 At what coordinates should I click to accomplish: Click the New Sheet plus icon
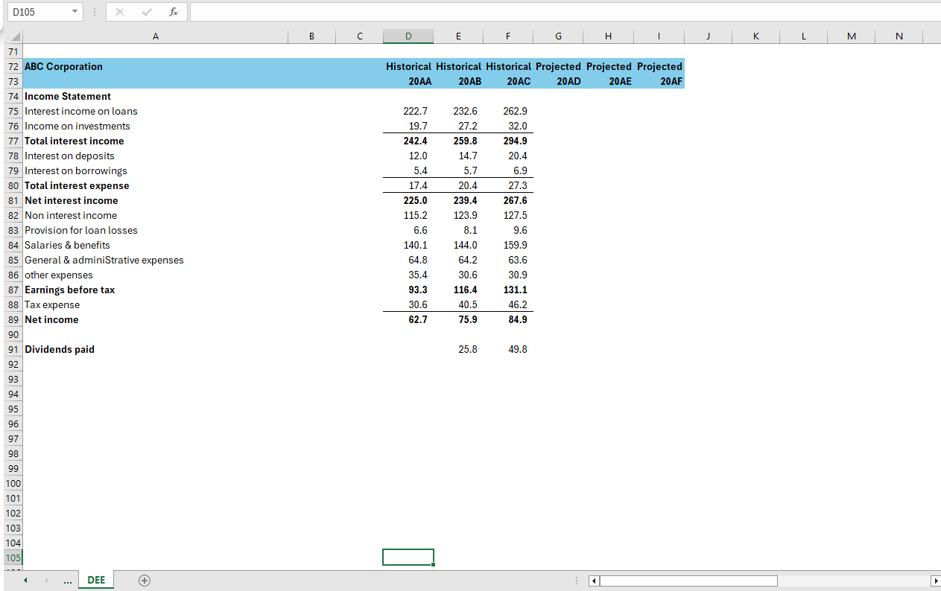click(x=145, y=580)
